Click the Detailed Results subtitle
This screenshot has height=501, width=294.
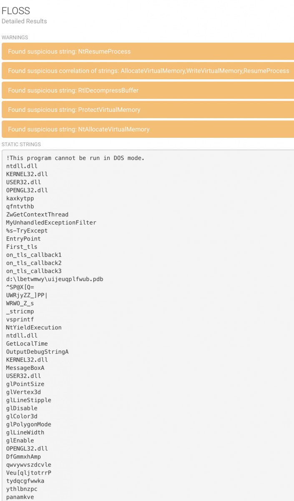pyautogui.click(x=24, y=21)
